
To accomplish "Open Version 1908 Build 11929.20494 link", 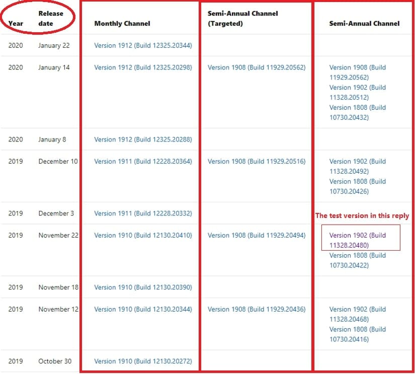I will 257,236.
